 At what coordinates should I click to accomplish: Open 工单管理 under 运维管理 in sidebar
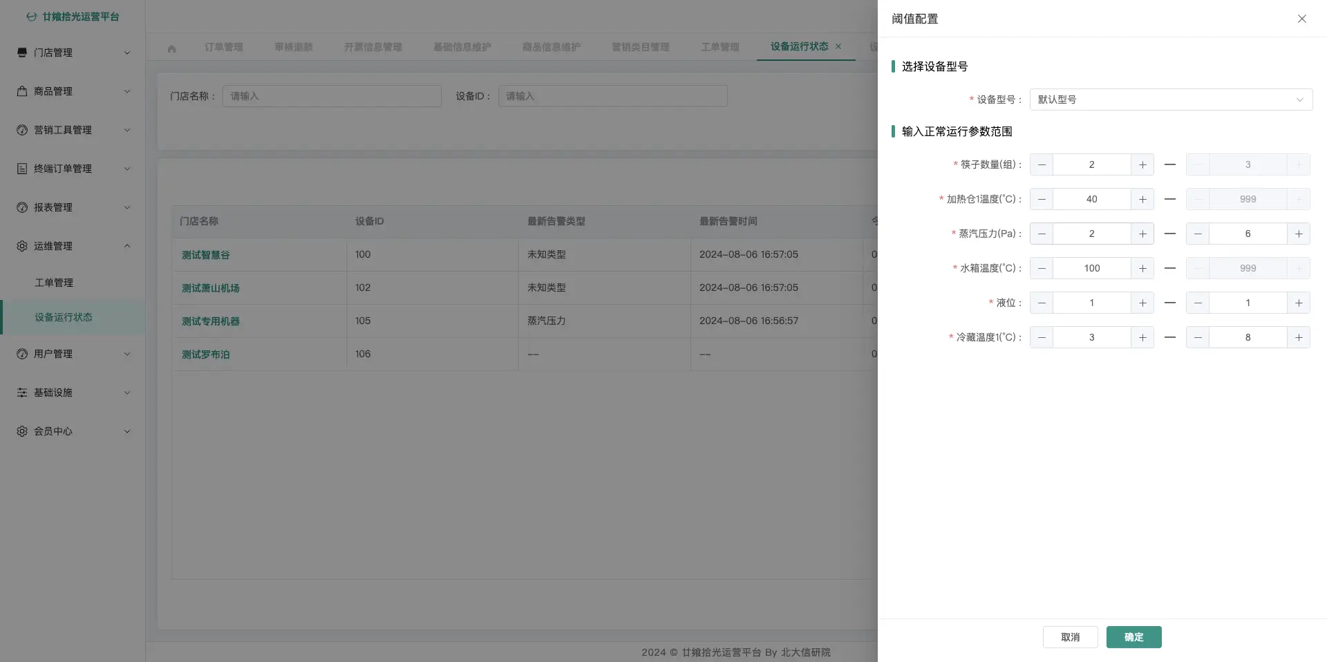(x=73, y=283)
